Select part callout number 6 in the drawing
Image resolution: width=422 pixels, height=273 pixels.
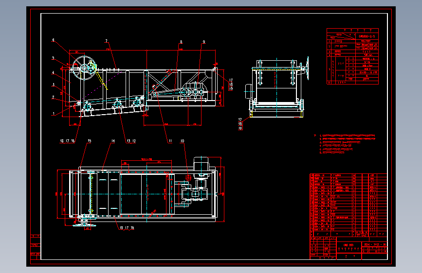click(53, 40)
